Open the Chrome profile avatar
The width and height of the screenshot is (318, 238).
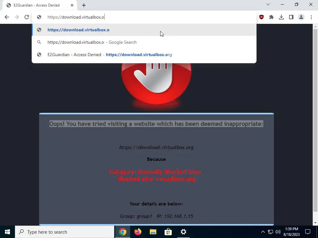coord(301,17)
